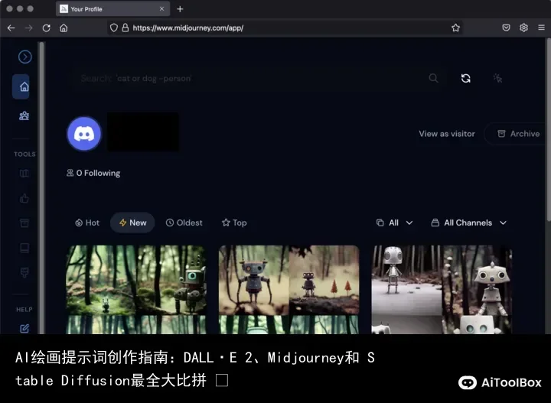The width and height of the screenshot is (551, 403).
Task: Open the green forest robot image grid
Action: point(136,289)
